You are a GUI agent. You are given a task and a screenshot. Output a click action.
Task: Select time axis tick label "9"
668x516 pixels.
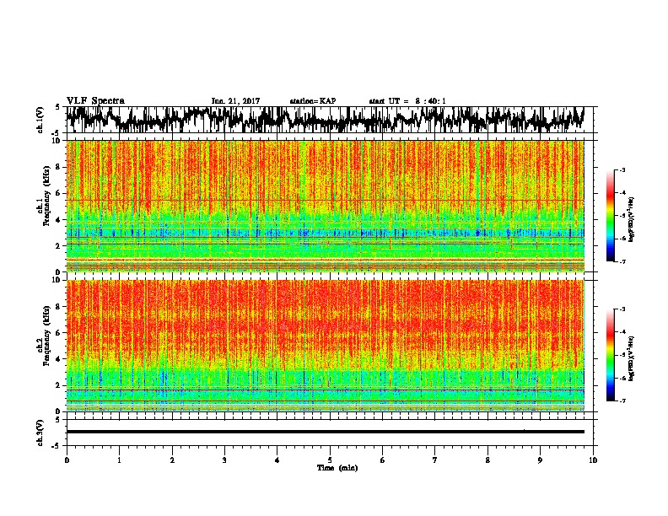pyautogui.click(x=540, y=460)
